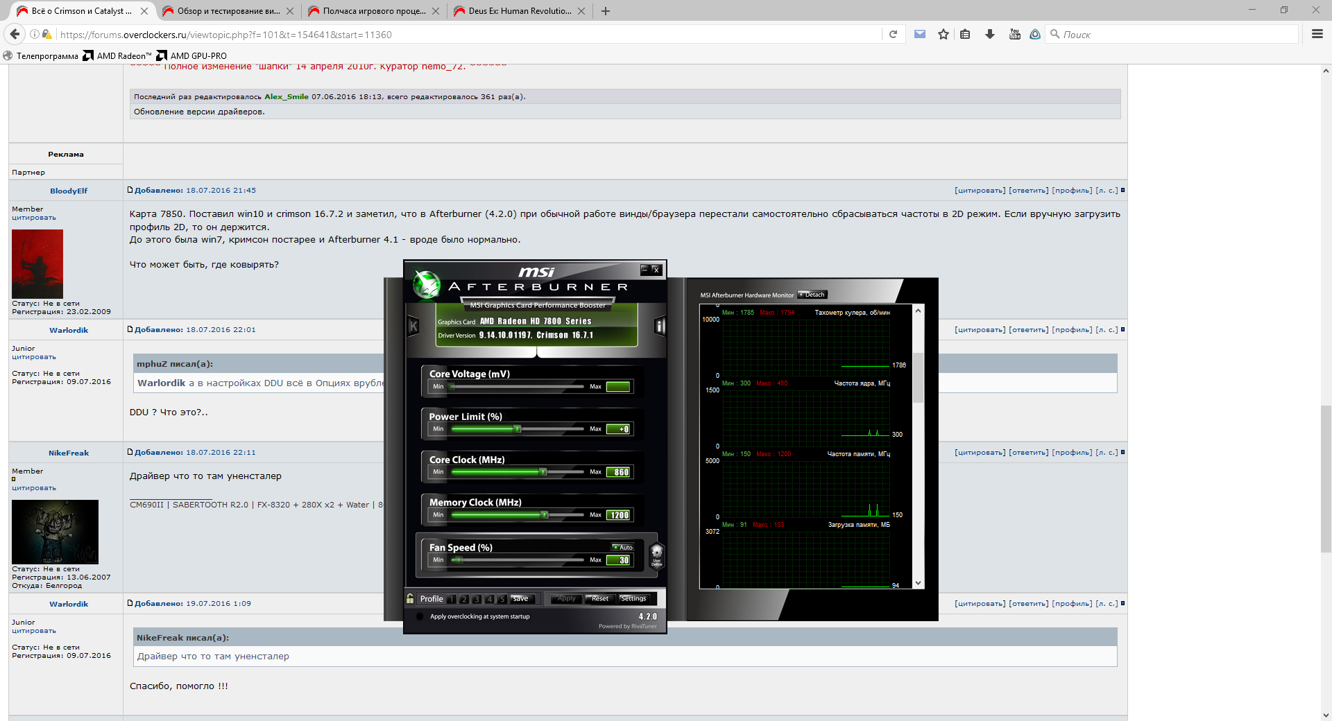Image resolution: width=1332 pixels, height=721 pixels.
Task: Open the mail envelope toolbar icon
Action: pyautogui.click(x=920, y=34)
